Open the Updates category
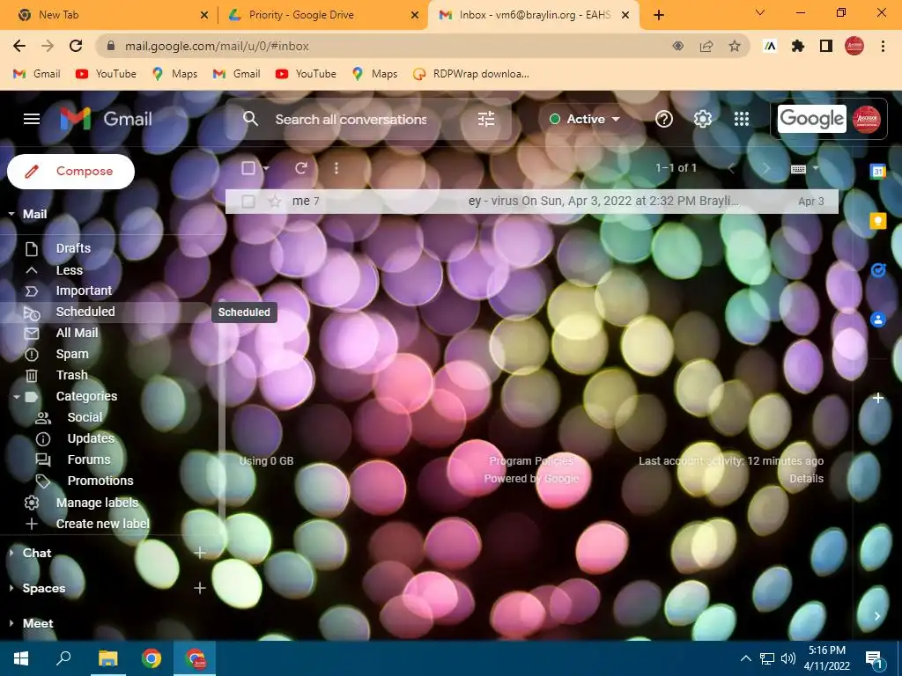The image size is (902, 676). 91,438
